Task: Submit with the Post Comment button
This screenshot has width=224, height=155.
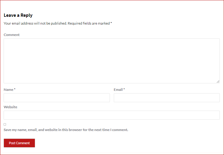Action: tap(19, 143)
